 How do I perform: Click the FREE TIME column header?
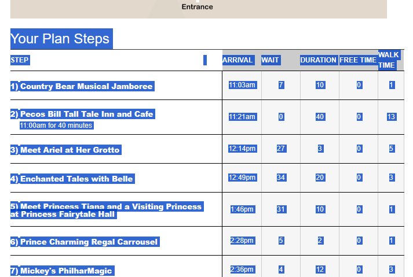358,60
